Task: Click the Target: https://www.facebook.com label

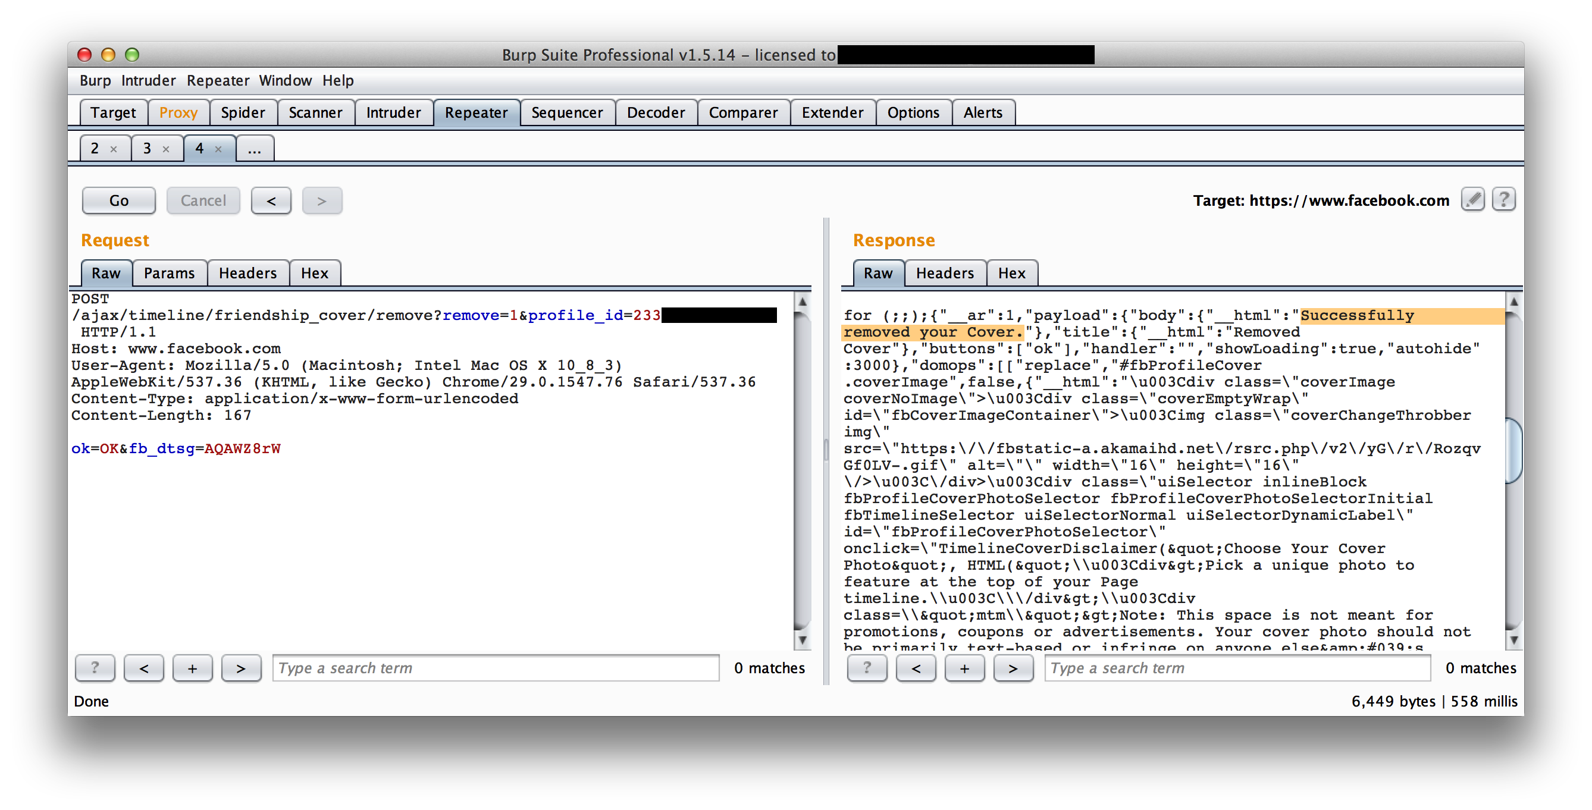Action: tap(1321, 201)
